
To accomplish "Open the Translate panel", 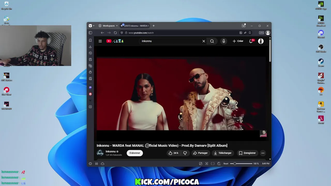I will pos(90,66).
